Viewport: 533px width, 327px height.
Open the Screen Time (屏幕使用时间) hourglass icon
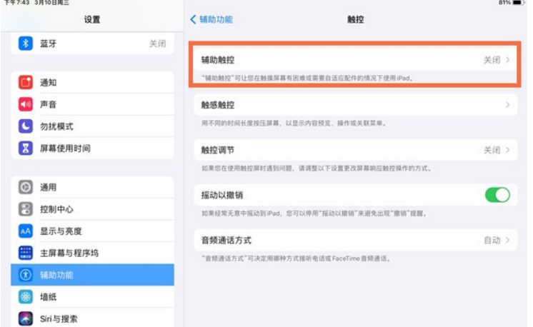[26, 149]
